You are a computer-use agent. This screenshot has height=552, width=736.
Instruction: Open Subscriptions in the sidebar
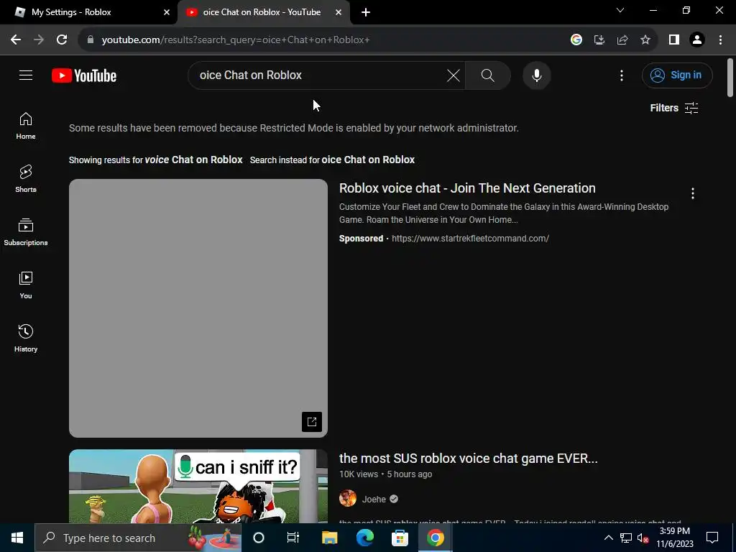point(26,232)
